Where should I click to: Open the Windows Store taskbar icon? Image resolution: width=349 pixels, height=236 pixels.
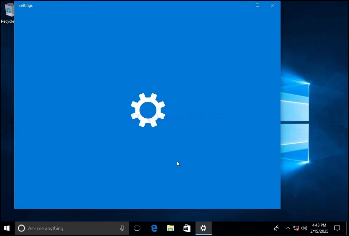(x=187, y=228)
